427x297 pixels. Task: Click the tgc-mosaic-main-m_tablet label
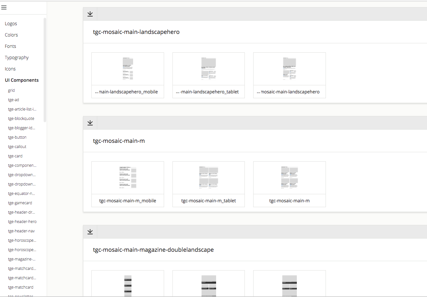coord(209,201)
